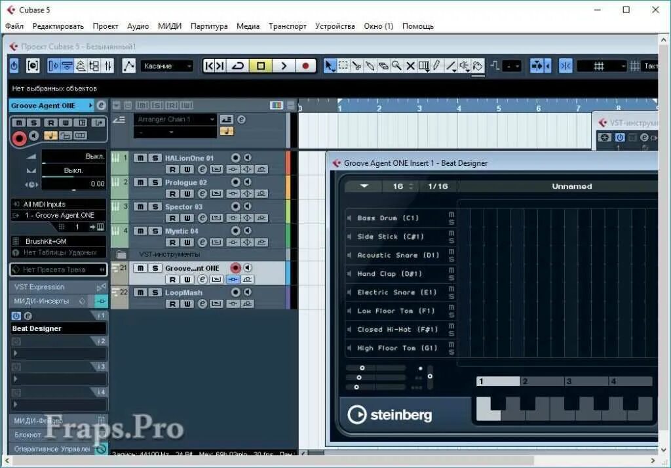Click the Inspector record enable button

(19, 138)
